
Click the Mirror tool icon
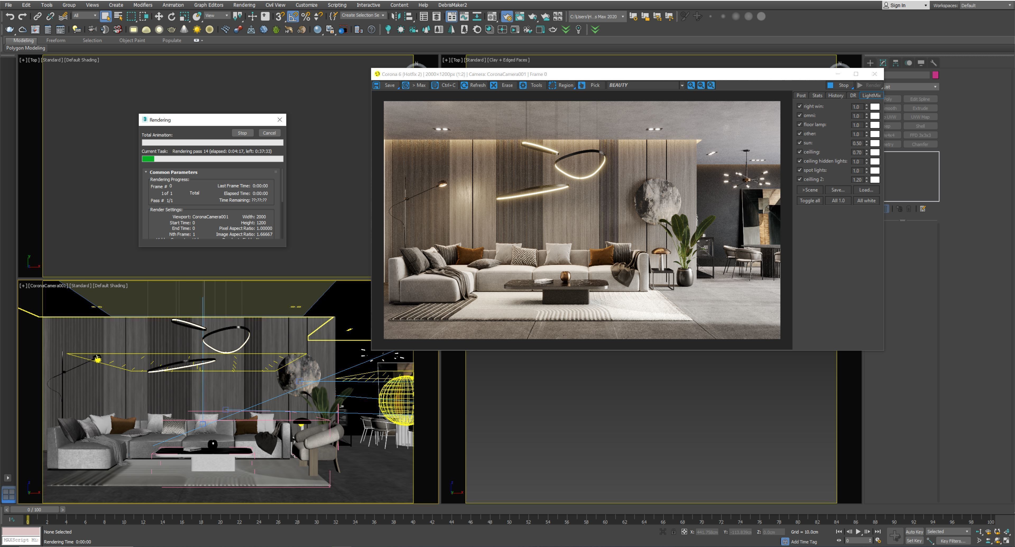396,16
